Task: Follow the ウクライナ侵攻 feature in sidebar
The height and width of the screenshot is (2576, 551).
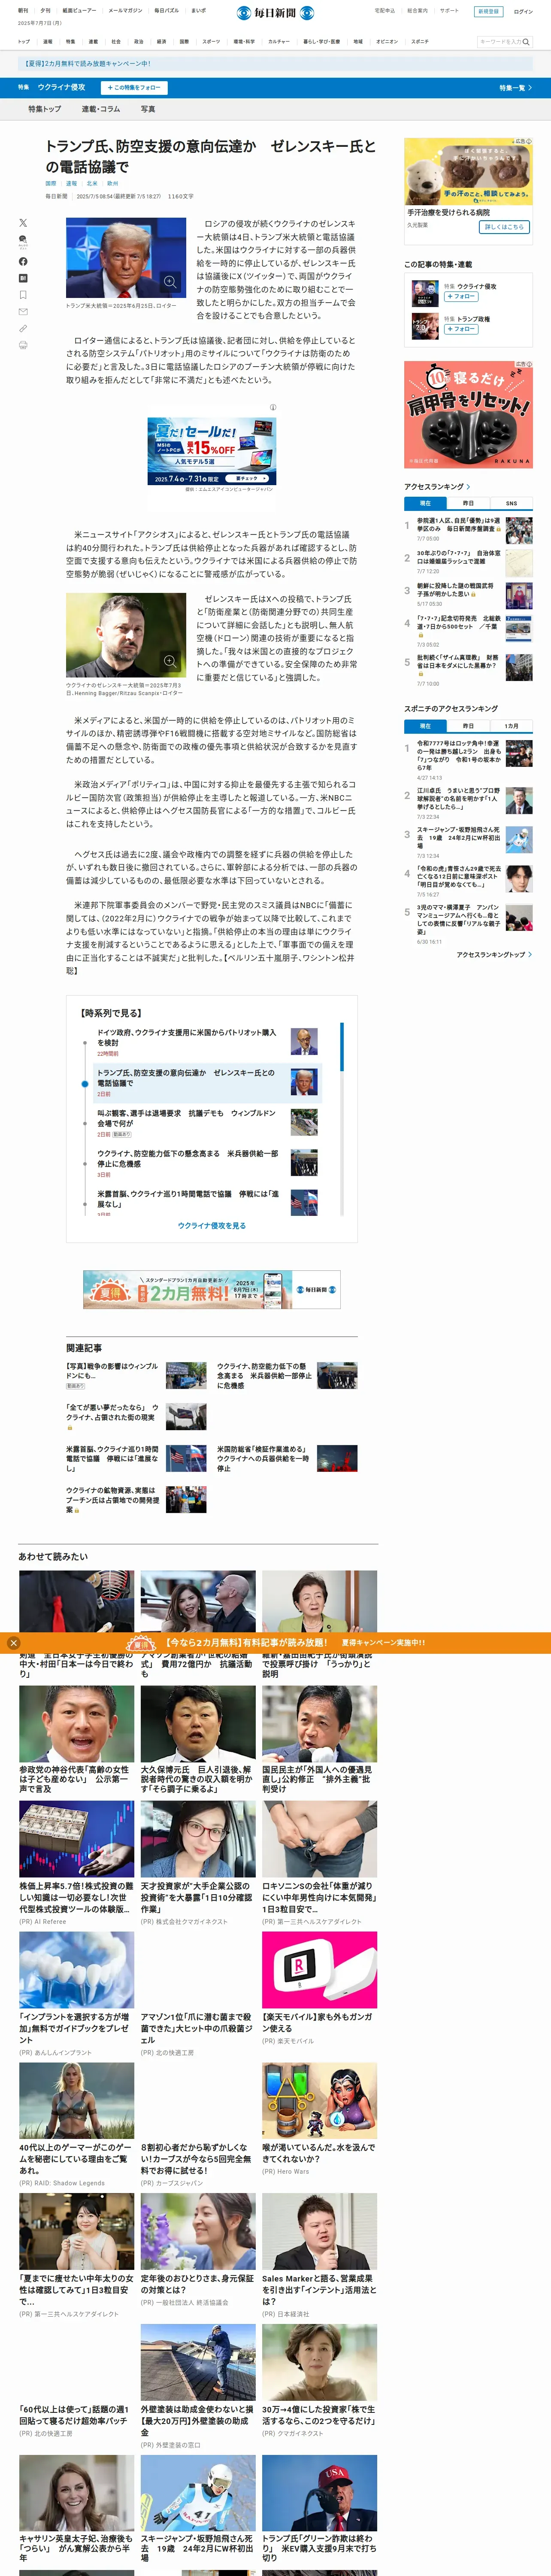Action: pyautogui.click(x=461, y=297)
